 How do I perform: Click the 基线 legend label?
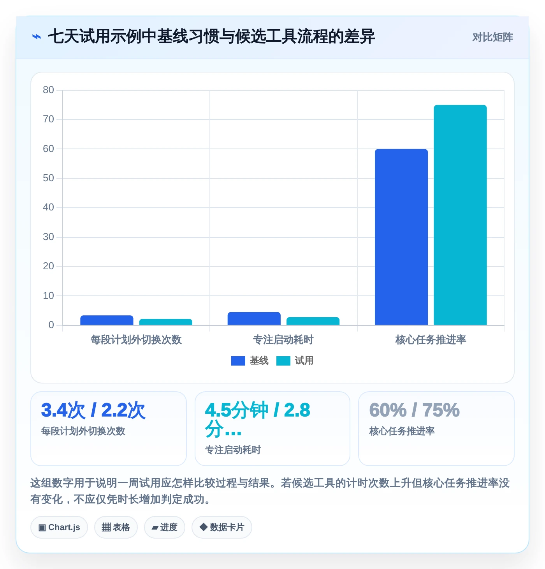(259, 361)
